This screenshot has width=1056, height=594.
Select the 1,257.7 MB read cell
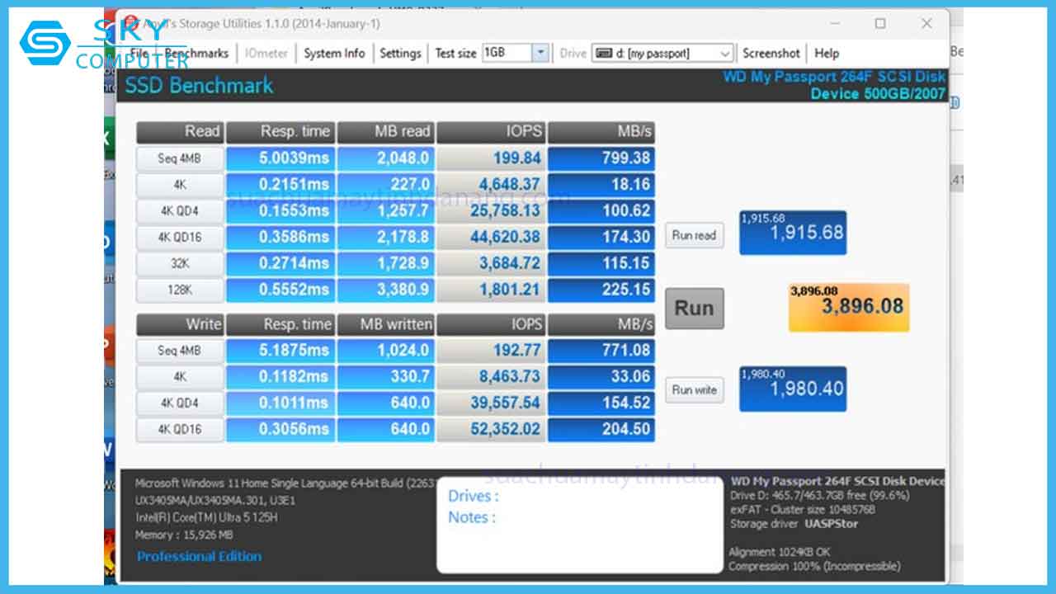pos(385,210)
